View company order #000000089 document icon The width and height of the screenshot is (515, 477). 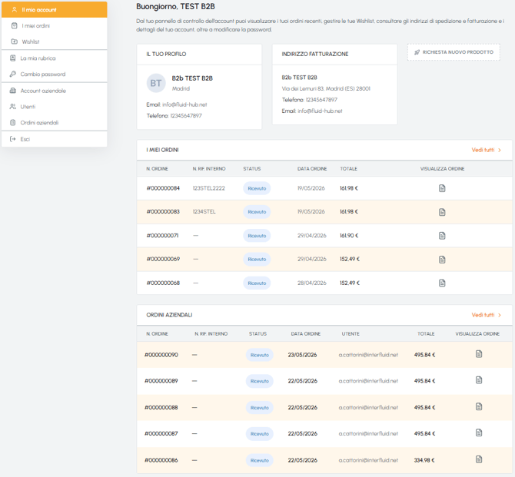479,380
